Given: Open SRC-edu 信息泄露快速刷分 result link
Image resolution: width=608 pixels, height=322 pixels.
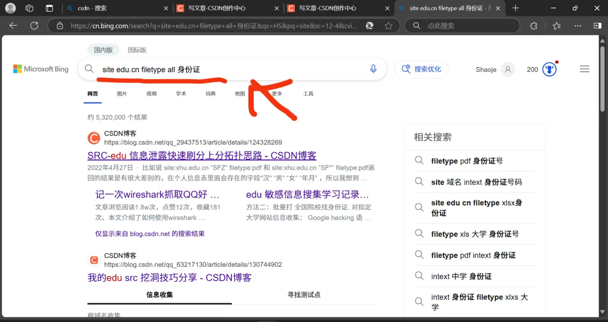Looking at the screenshot, I should click(x=202, y=155).
